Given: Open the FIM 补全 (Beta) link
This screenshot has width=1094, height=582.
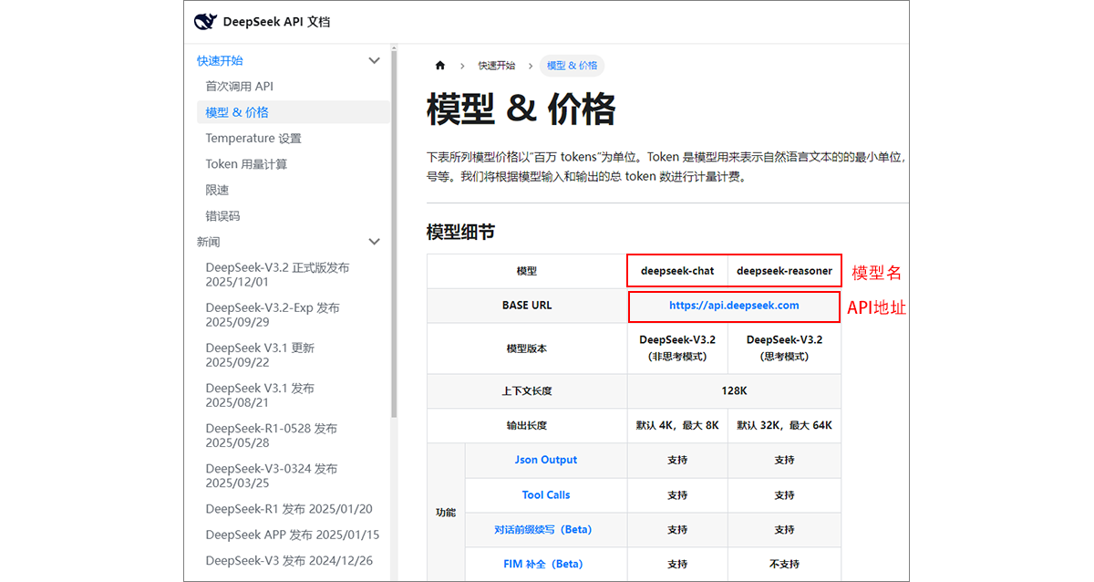Looking at the screenshot, I should click(545, 563).
